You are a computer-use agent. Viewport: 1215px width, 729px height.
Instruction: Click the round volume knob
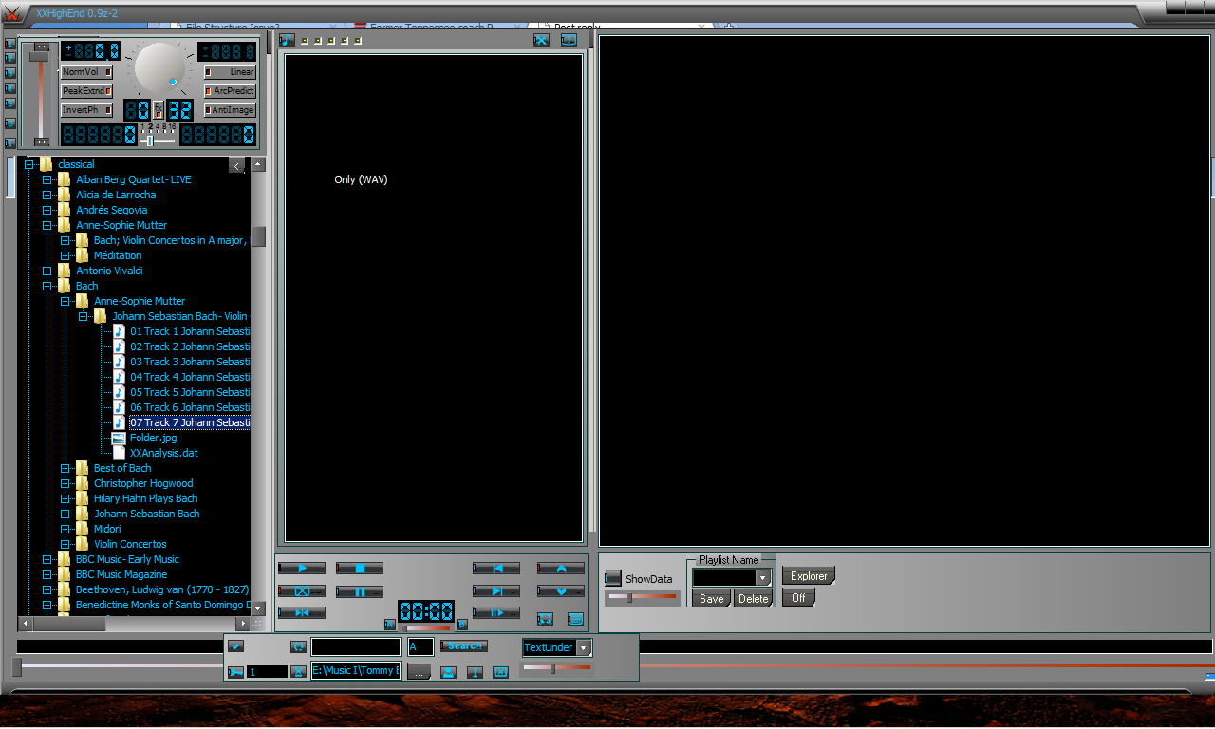159,67
